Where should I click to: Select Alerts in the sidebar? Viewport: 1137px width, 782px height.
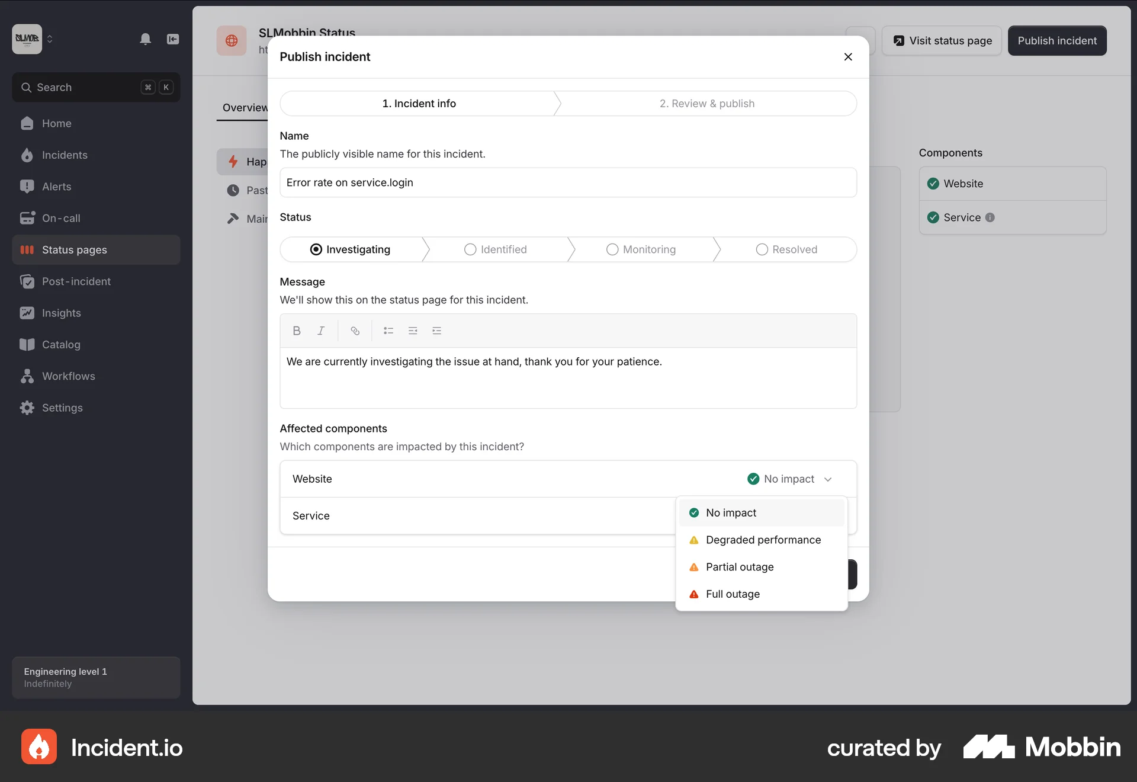click(x=57, y=187)
